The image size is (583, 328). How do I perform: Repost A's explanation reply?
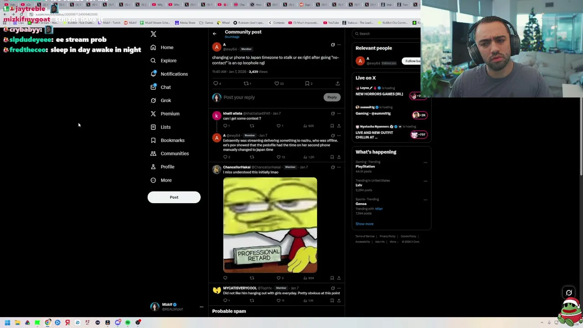252,157
